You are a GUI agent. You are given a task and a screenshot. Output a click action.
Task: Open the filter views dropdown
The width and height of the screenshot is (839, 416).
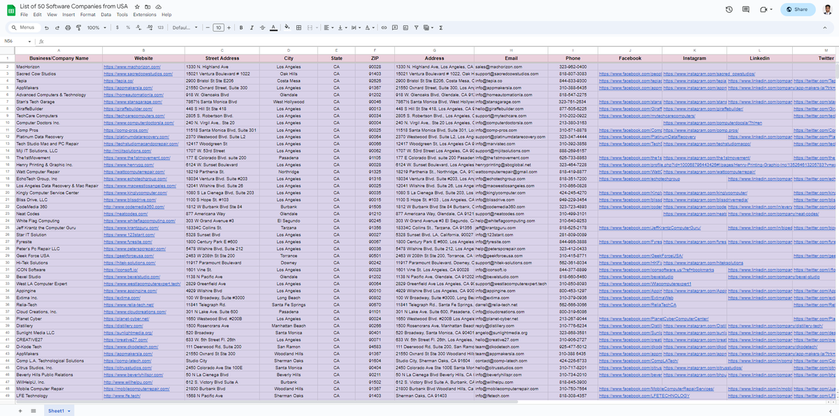coord(427,27)
